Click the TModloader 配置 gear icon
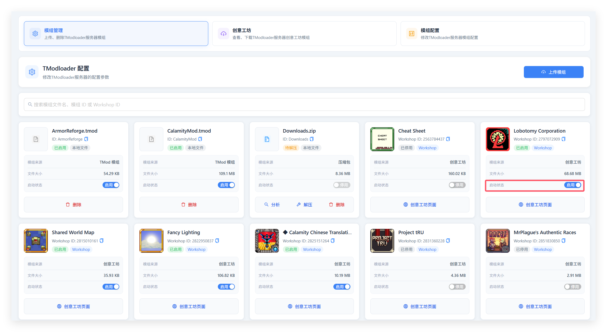This screenshot has height=332, width=607. click(32, 72)
